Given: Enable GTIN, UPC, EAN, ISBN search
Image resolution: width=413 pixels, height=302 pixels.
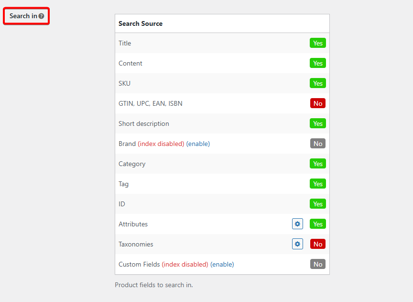Looking at the screenshot, I should pos(317,103).
